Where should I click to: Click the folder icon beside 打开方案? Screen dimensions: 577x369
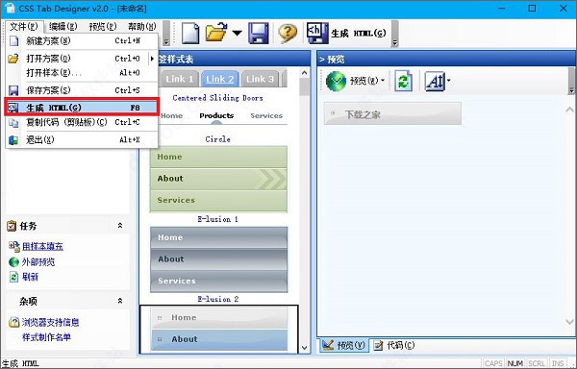(13, 59)
